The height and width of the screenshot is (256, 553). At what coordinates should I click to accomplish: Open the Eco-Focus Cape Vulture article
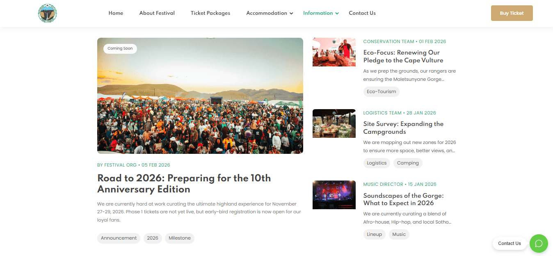pos(403,56)
